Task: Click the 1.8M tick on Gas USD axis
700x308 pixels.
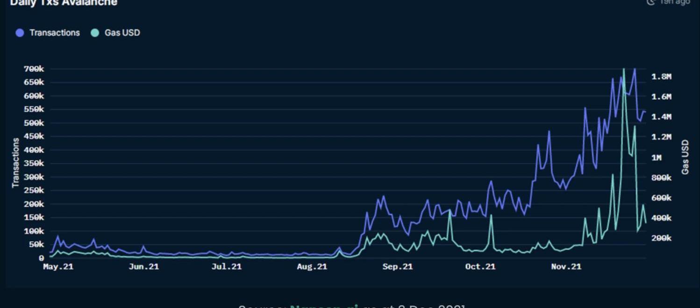Action: point(661,77)
